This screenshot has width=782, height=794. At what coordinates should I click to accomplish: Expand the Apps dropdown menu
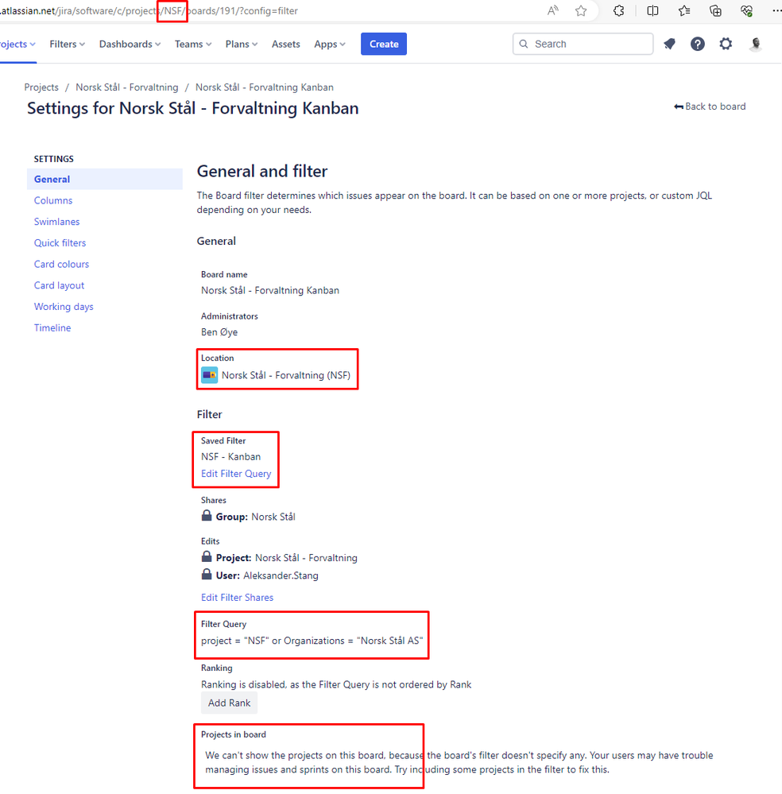tap(330, 44)
